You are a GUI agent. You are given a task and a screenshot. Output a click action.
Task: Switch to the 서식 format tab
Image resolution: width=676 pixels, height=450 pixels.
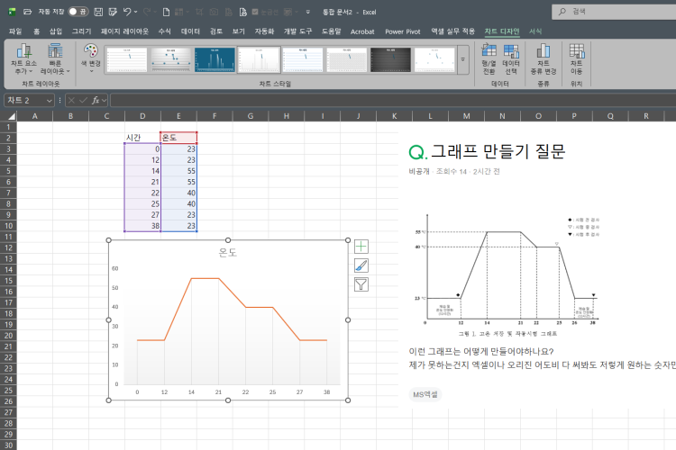point(535,31)
